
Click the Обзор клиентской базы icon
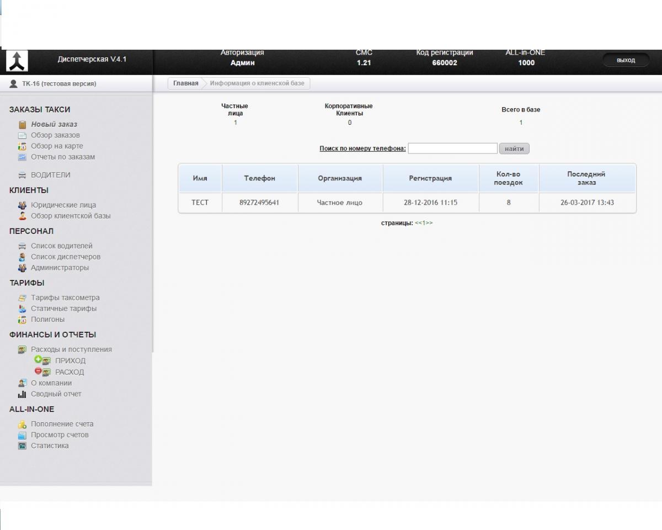[22, 216]
